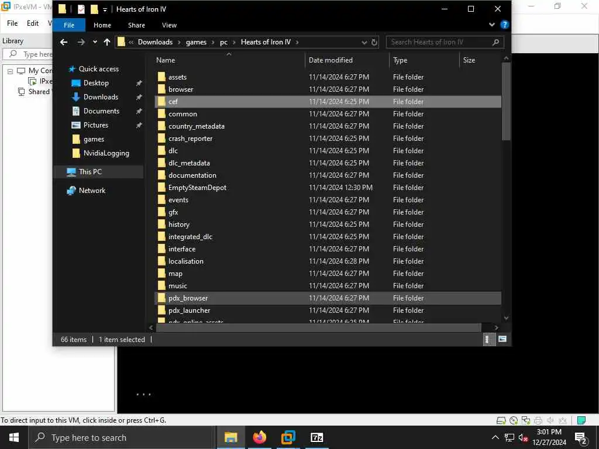Open the VMware Edit menu
This screenshot has height=449, width=599.
click(x=33, y=23)
